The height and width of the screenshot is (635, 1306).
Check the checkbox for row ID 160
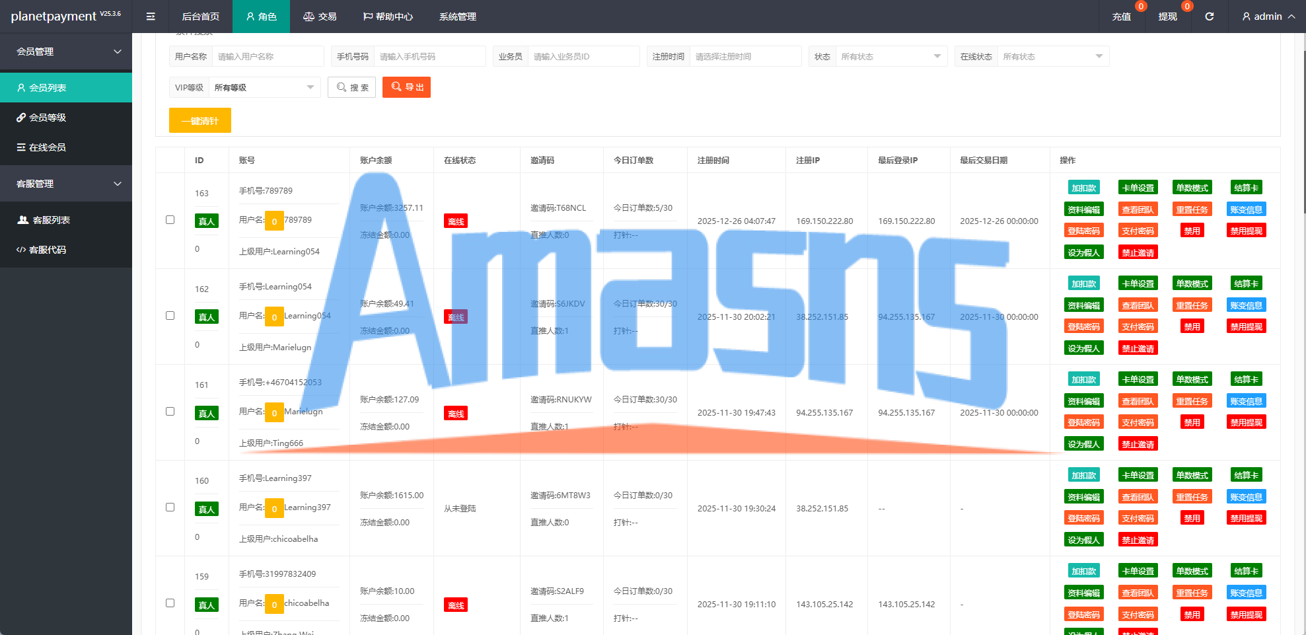(x=170, y=507)
